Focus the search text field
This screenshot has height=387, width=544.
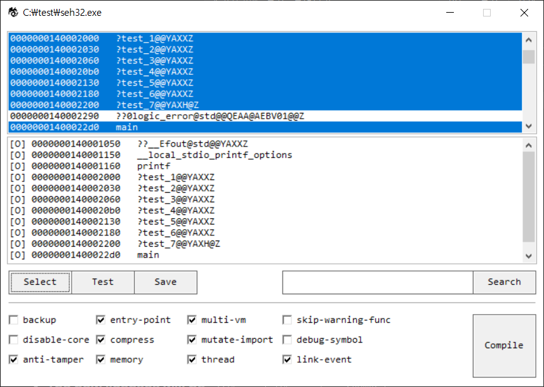(378, 282)
